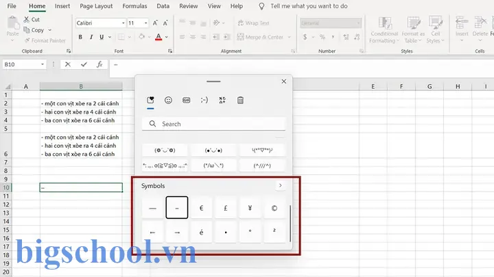Viewport: 494px width, 277px height.
Task: Expand the Copy options arrow
Action: (50, 30)
